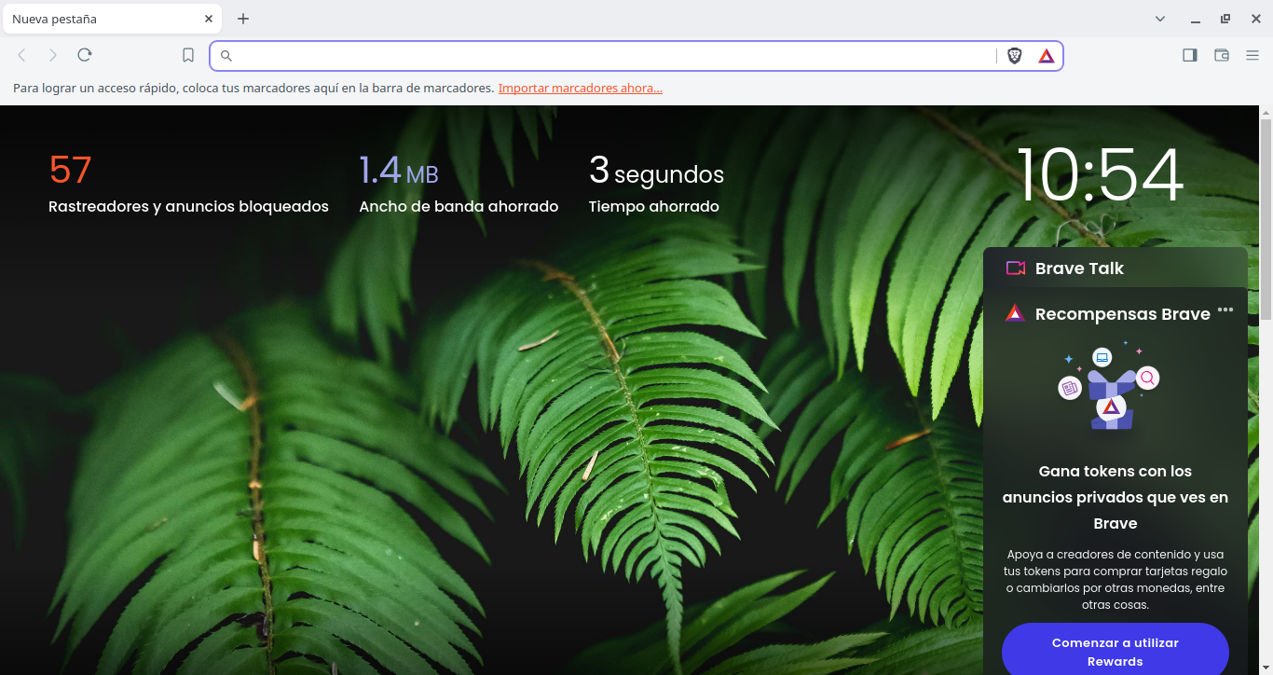Viewport: 1273px width, 675px height.
Task: Click the forward navigation arrow
Action: point(53,55)
